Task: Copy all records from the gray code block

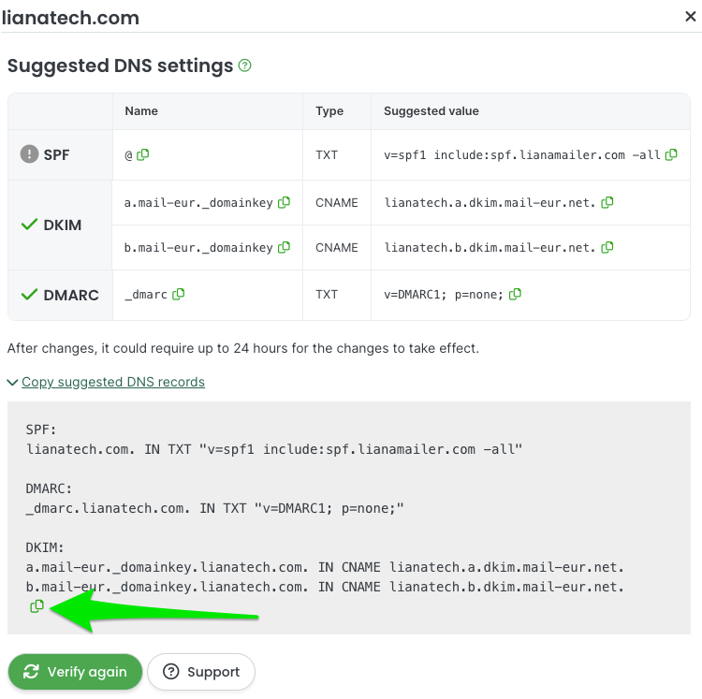Action: pos(37,606)
